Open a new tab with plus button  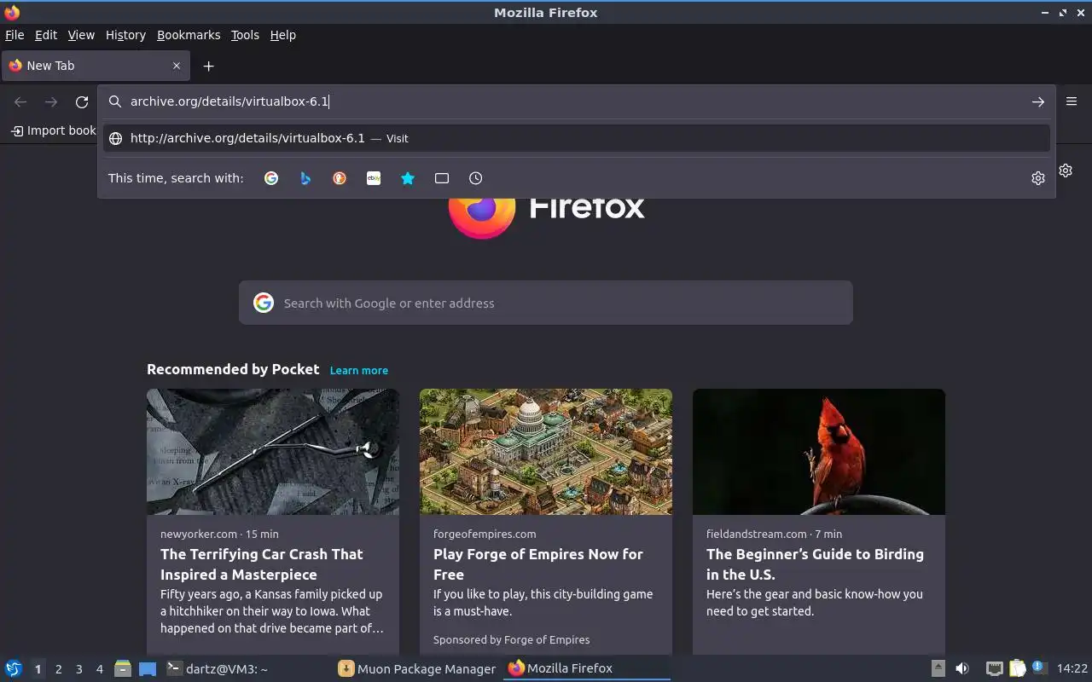[x=208, y=66]
